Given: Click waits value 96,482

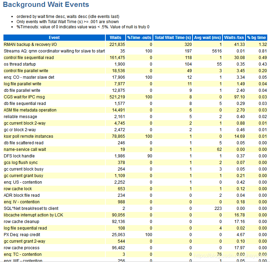Looking at the screenshot, I should (118, 248).
